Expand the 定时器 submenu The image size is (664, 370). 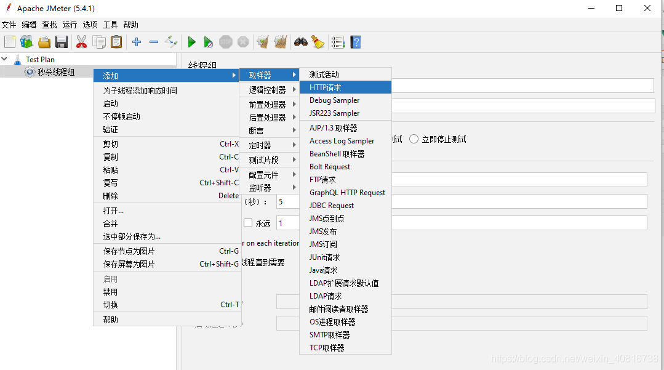[x=270, y=145]
